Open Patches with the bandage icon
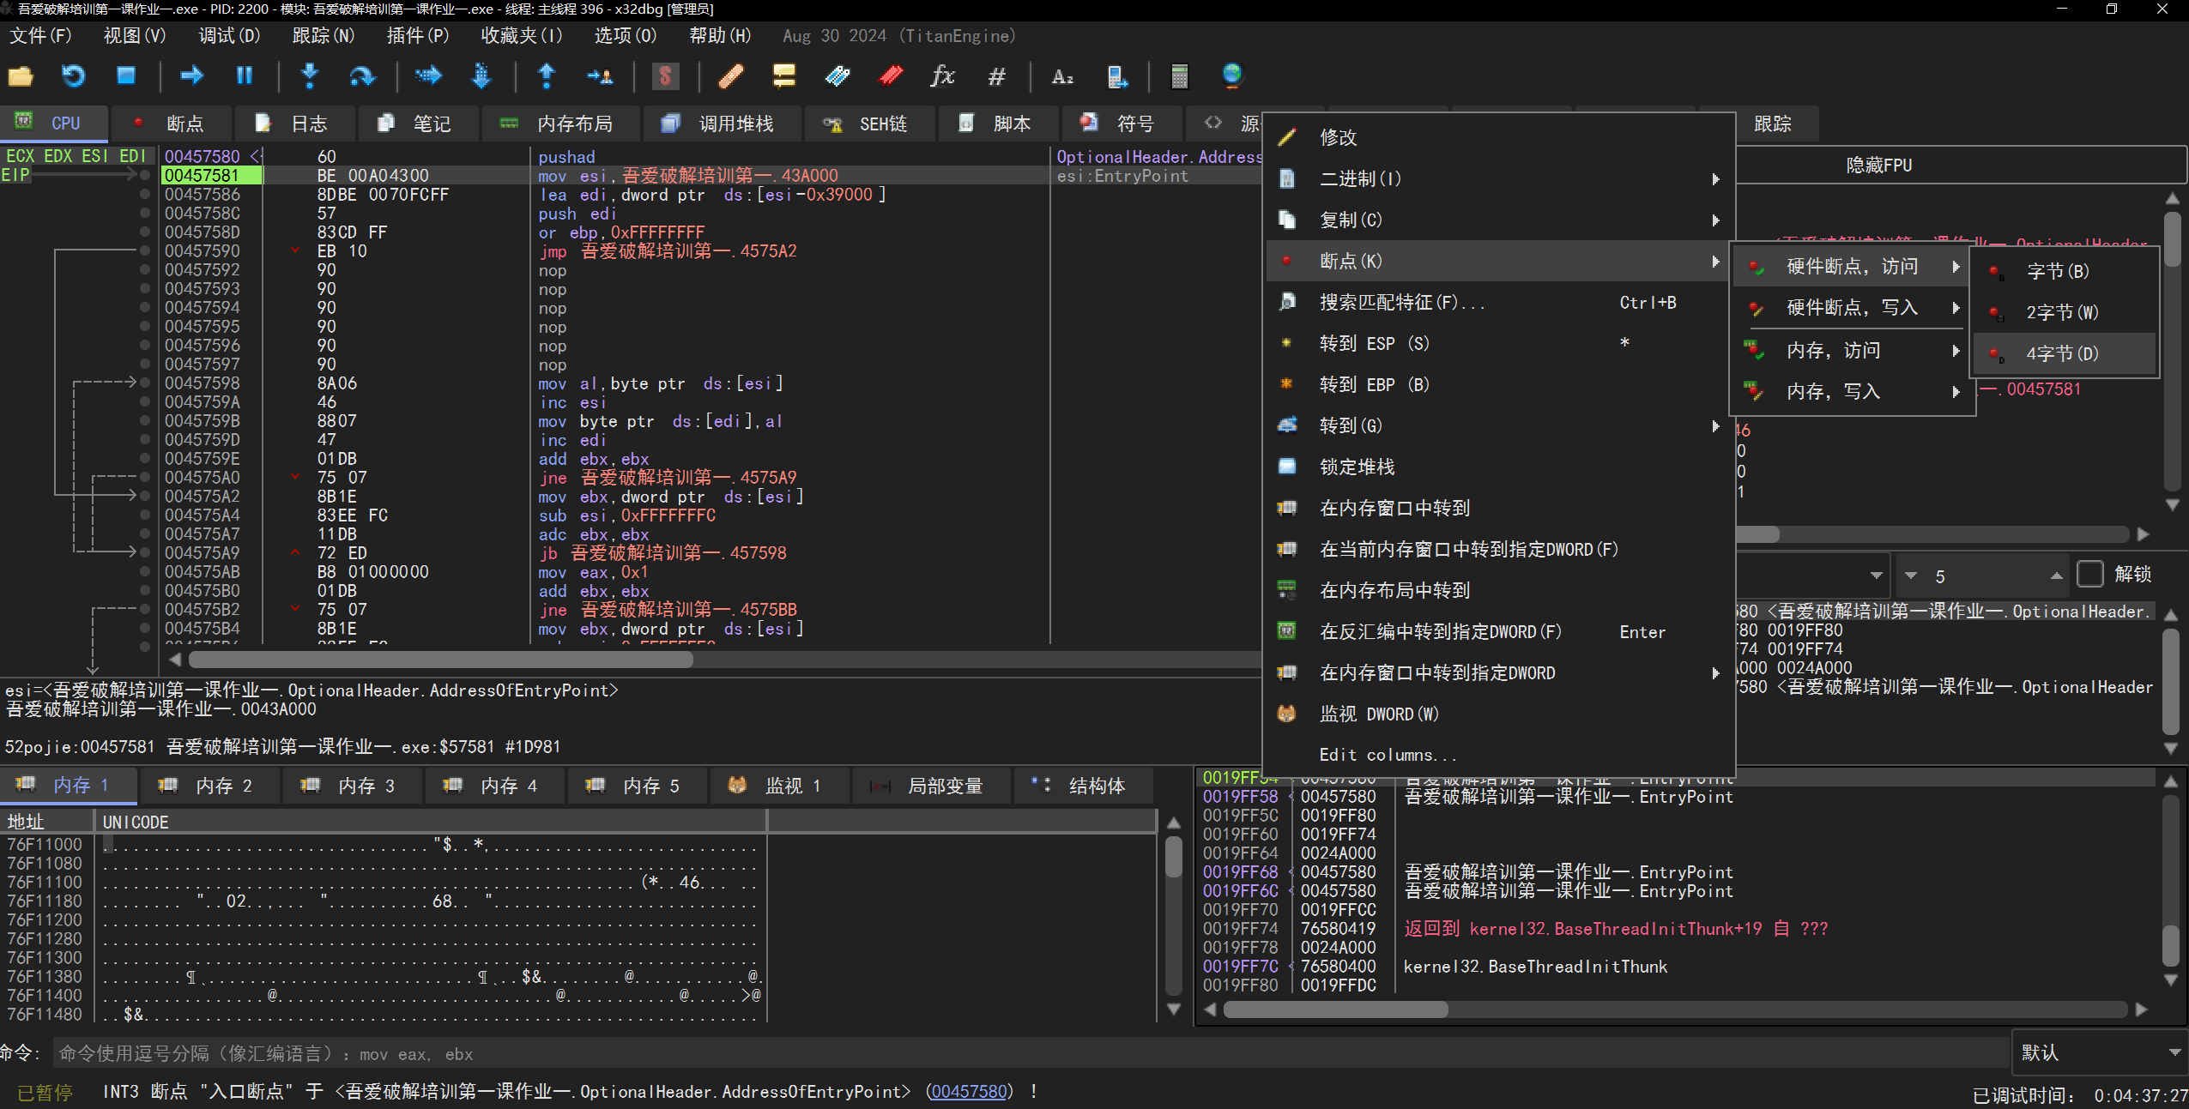2189x1109 pixels. [730, 76]
